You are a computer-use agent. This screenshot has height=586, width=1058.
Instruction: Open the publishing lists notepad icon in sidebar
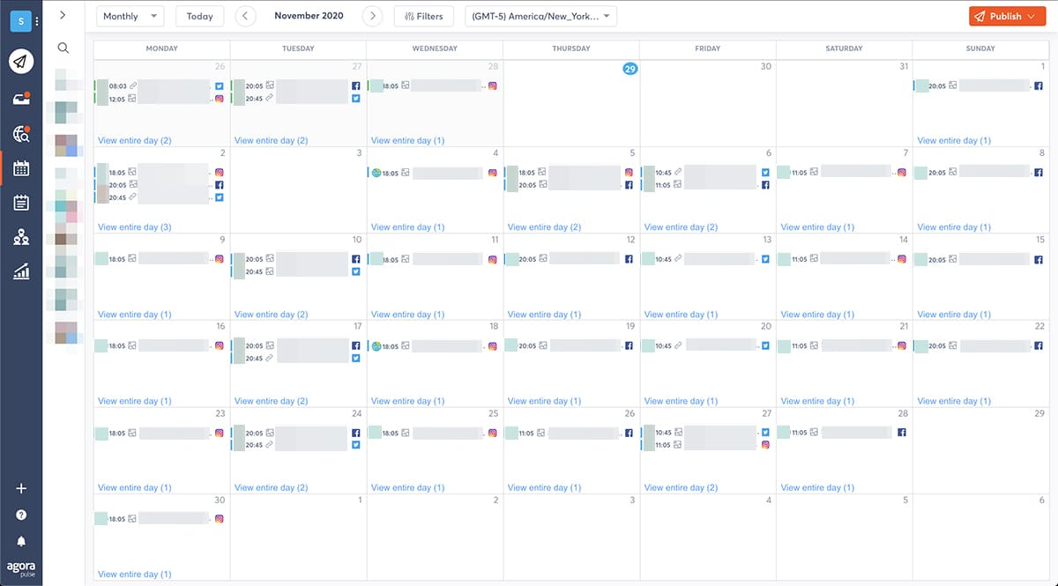pos(21,203)
